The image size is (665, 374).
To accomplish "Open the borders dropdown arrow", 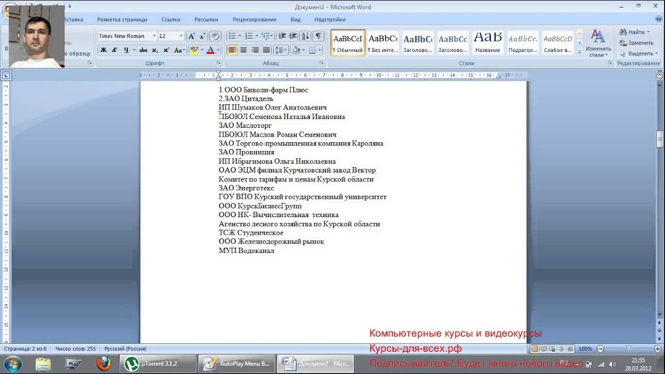I will point(321,50).
